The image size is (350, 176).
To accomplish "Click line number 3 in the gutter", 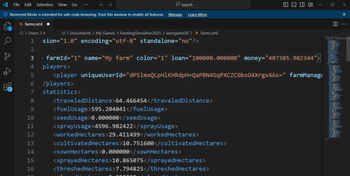I will [x=32, y=58].
